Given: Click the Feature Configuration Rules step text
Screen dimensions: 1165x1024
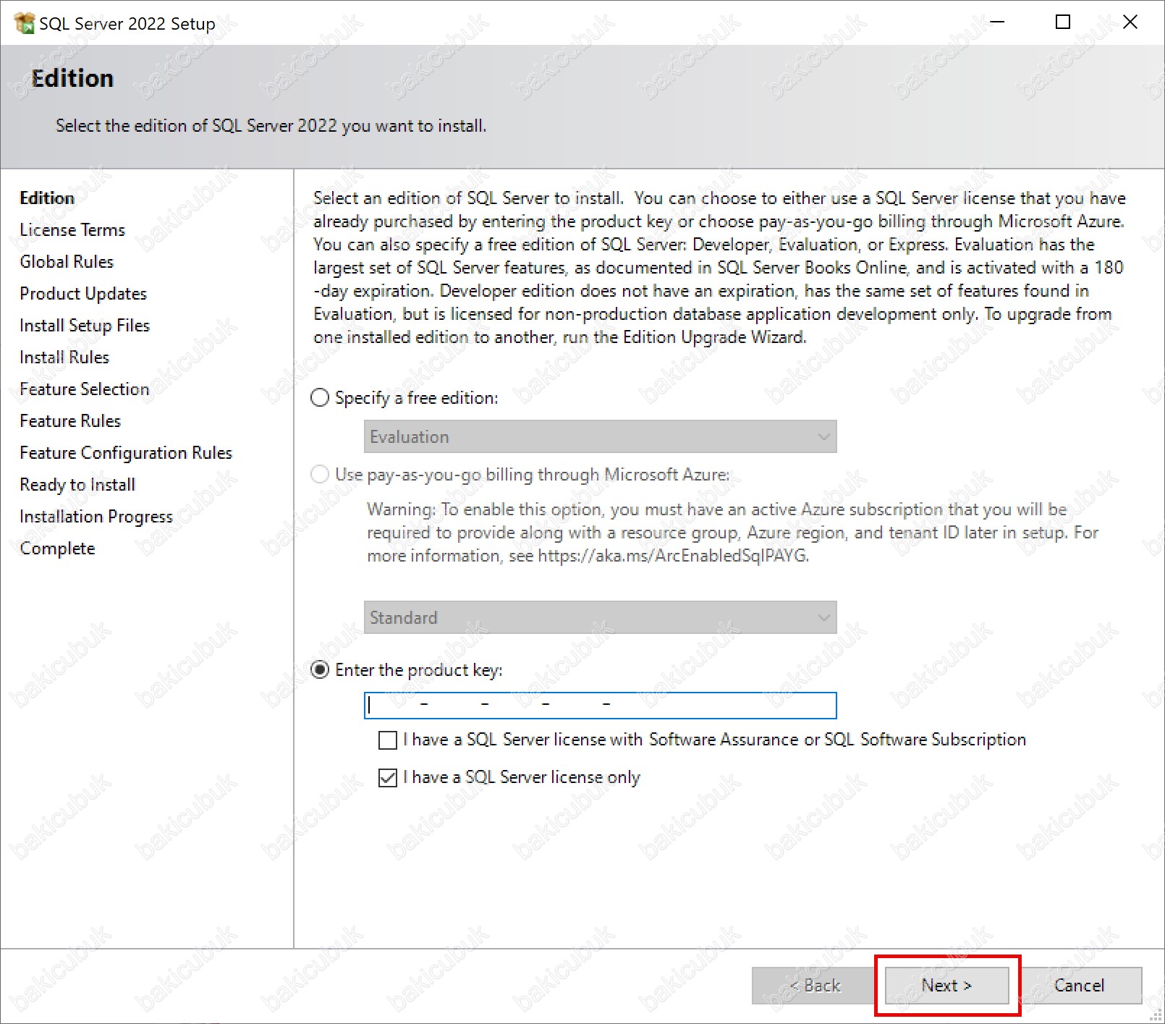Looking at the screenshot, I should [x=126, y=453].
